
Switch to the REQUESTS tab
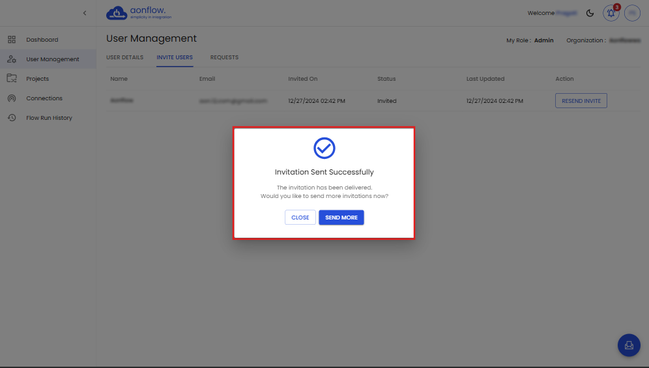[224, 57]
